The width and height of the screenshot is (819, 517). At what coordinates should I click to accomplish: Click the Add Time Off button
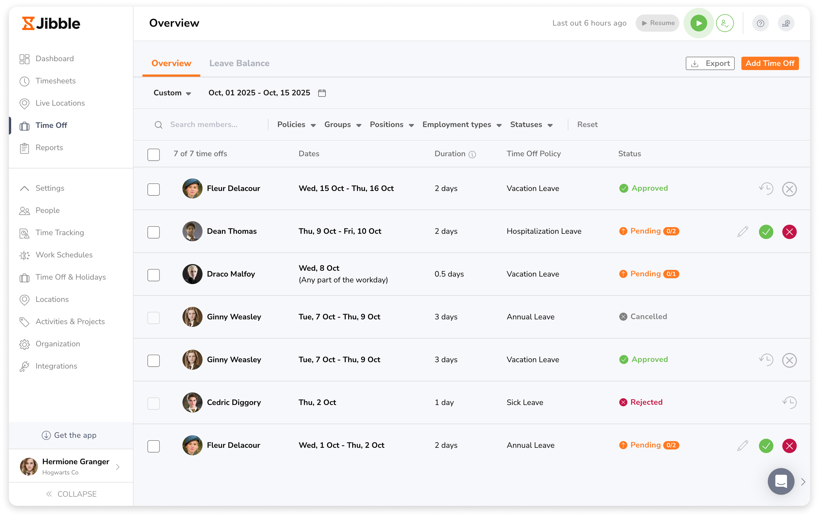point(770,63)
